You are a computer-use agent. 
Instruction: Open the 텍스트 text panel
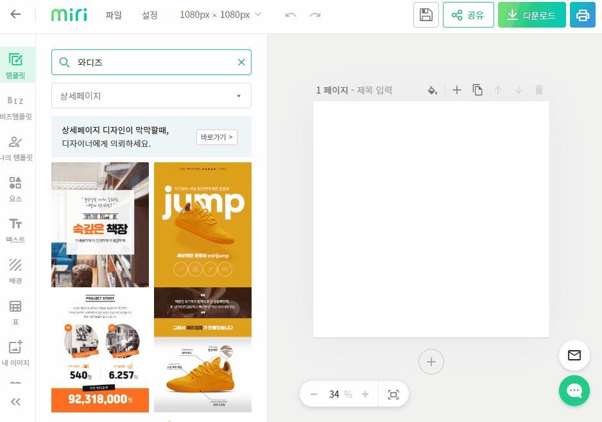tap(15, 231)
